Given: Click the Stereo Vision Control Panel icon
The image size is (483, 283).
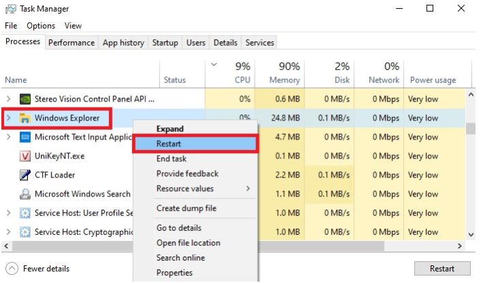Looking at the screenshot, I should (x=25, y=99).
